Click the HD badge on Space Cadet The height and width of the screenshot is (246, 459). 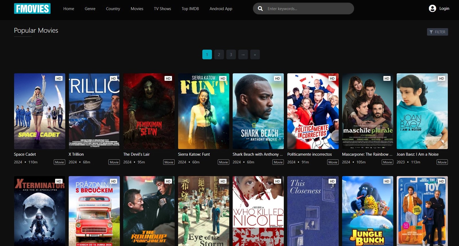tap(59, 78)
